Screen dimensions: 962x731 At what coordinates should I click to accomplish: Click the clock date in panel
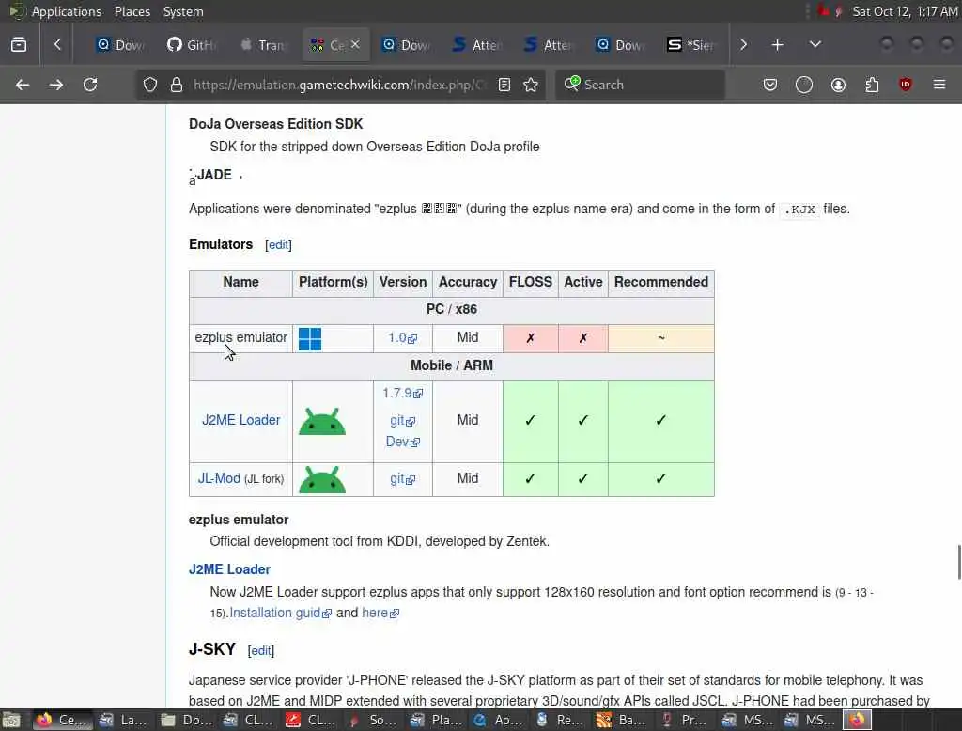point(905,11)
